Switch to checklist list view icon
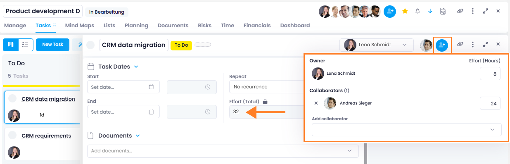The height and width of the screenshot is (164, 510). point(26,45)
